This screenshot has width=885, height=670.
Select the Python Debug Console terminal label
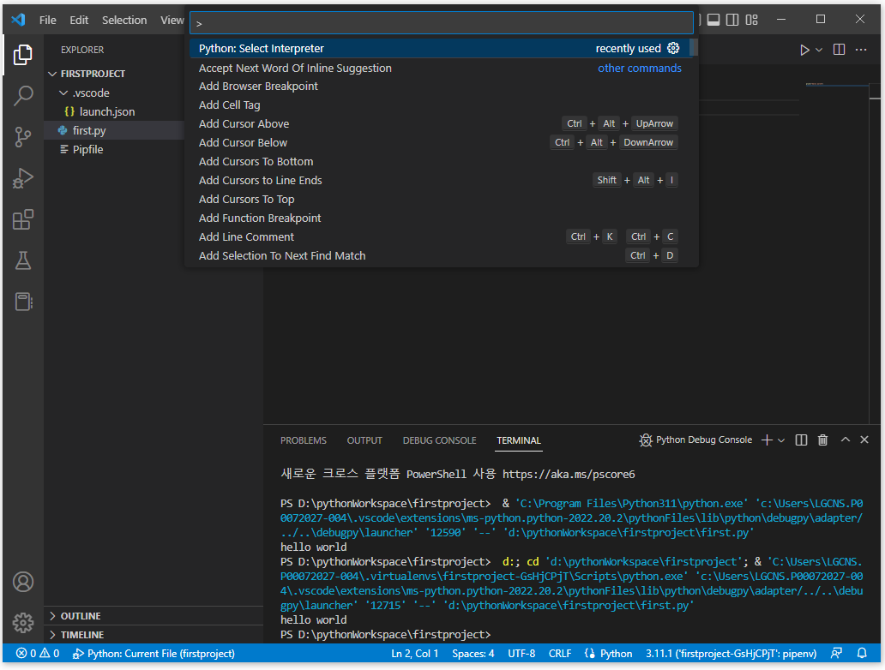click(704, 440)
